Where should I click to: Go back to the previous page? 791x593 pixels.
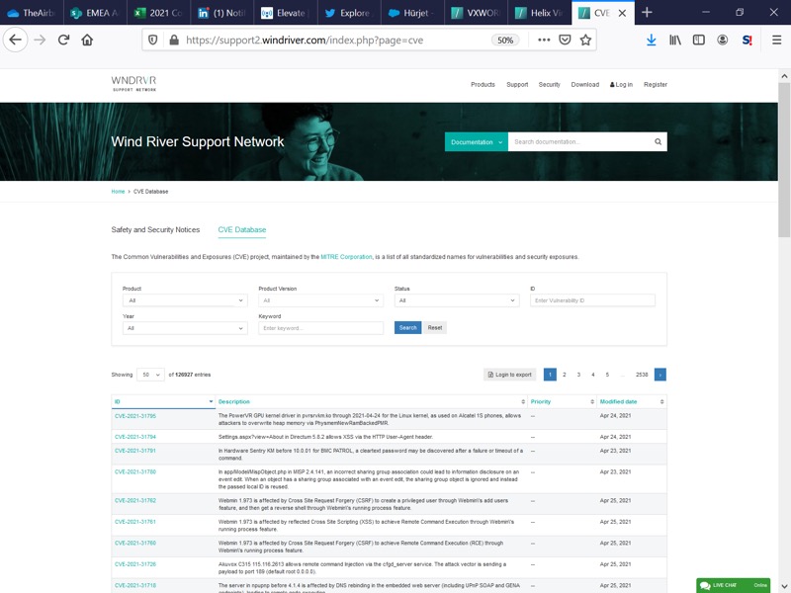(x=15, y=40)
